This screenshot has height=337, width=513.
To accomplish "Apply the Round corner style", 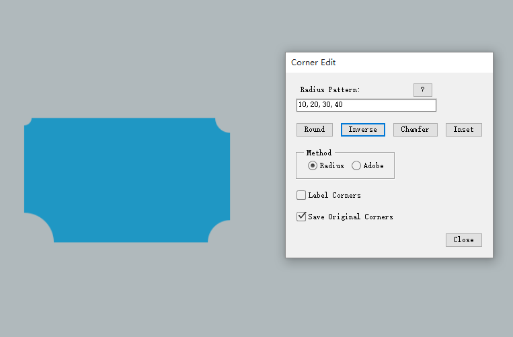I will (315, 130).
